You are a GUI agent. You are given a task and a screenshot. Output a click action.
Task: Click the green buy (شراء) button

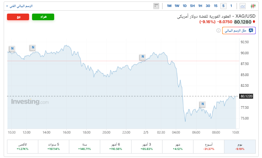43,17
